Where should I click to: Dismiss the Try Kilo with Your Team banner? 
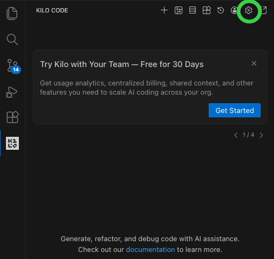tap(254, 63)
